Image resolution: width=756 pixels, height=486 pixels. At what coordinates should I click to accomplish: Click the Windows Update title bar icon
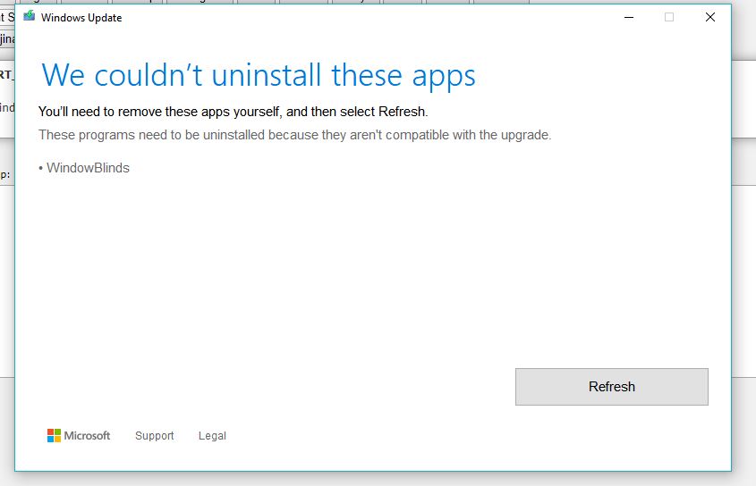pos(30,16)
